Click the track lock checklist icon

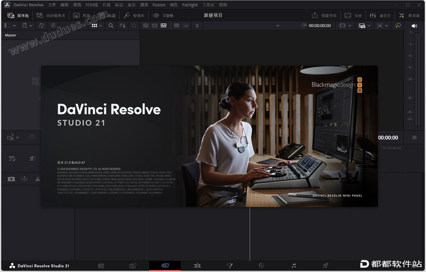click(11, 158)
